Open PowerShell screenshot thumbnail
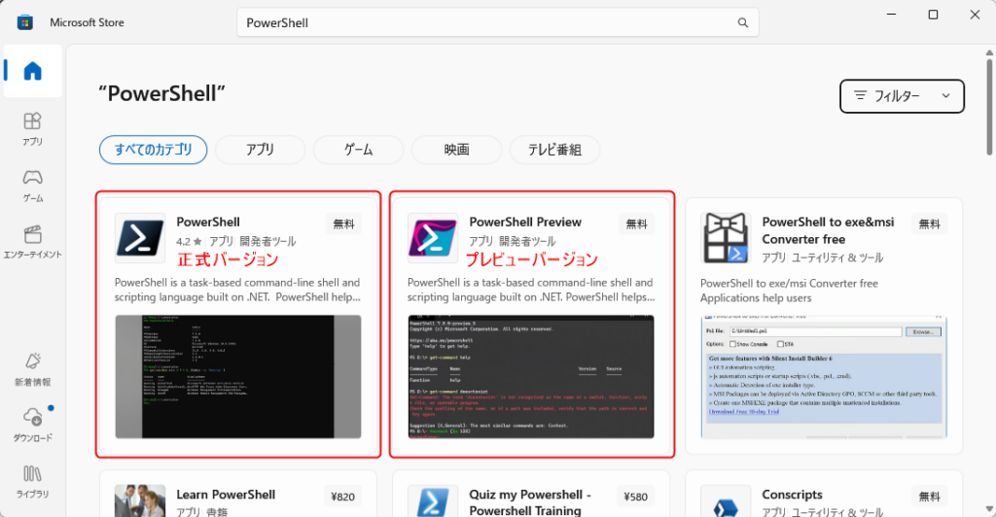 coord(238,377)
